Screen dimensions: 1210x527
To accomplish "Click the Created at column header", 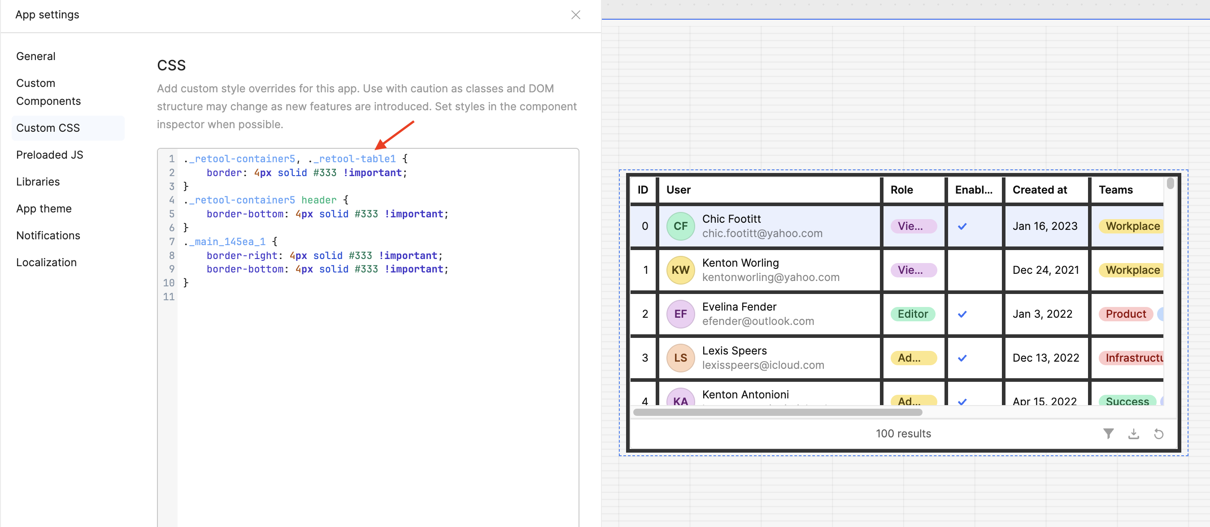I will click(x=1040, y=190).
